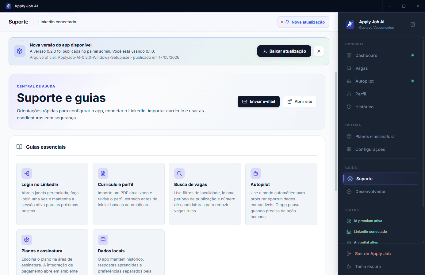
Task: Click the package icon in update banner
Action: click(x=20, y=51)
